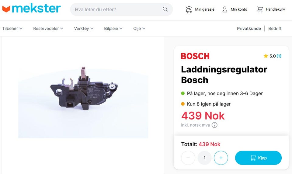The image size is (292, 174).
Task: Decrease quantity with minus button
Action: tap(188, 158)
